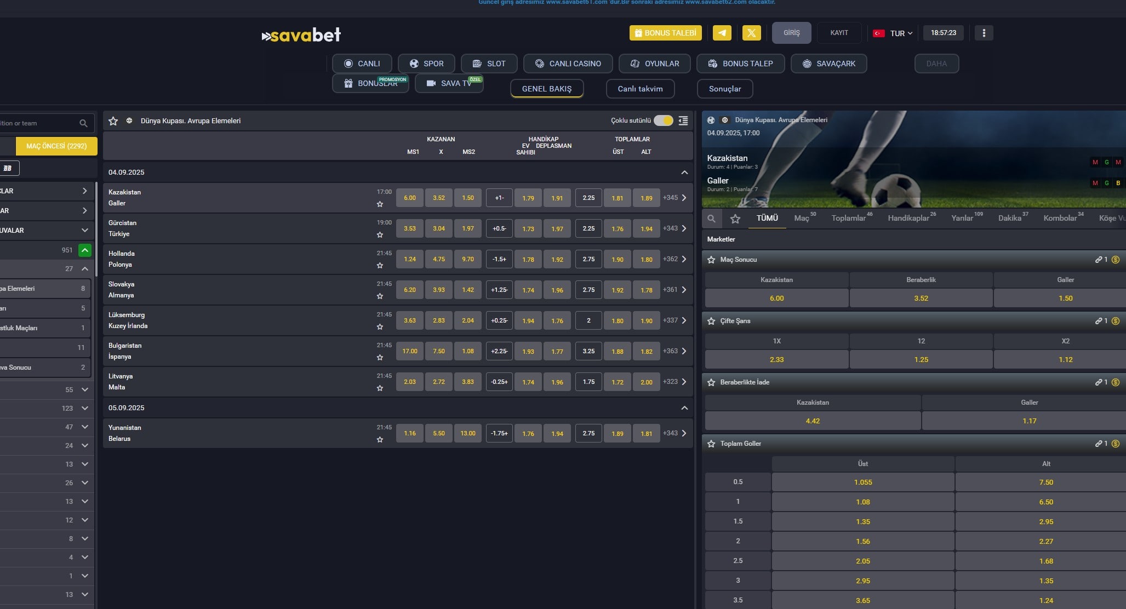Click the competition or team search field

click(x=38, y=123)
